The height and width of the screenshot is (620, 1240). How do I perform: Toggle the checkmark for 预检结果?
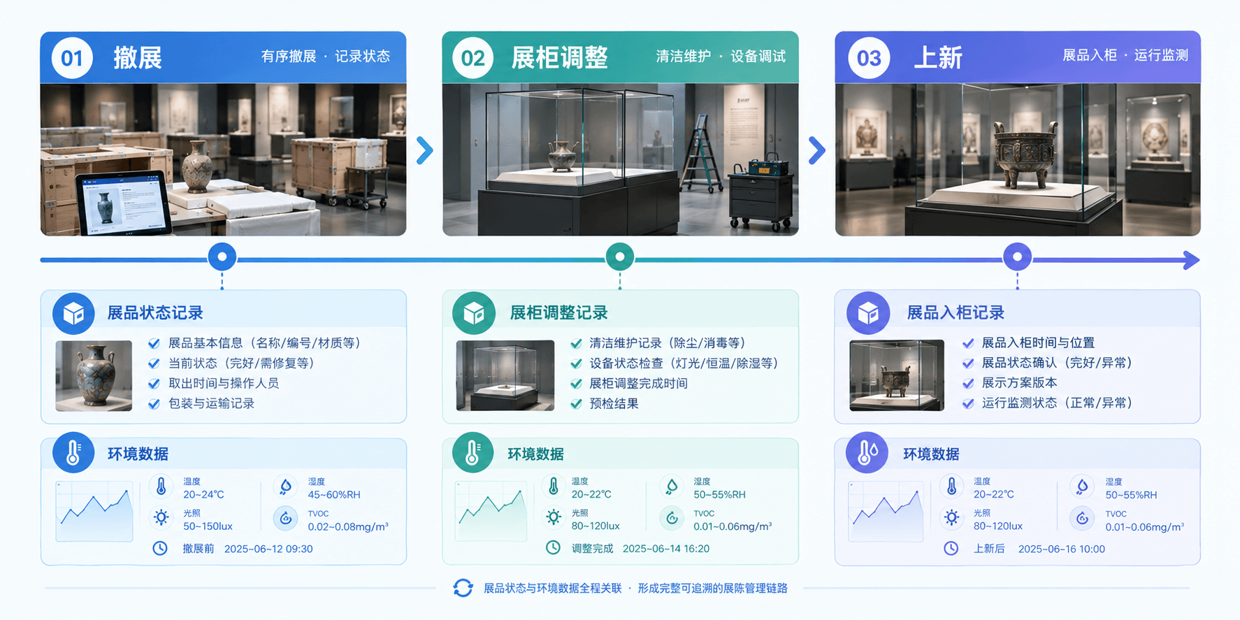tap(576, 403)
